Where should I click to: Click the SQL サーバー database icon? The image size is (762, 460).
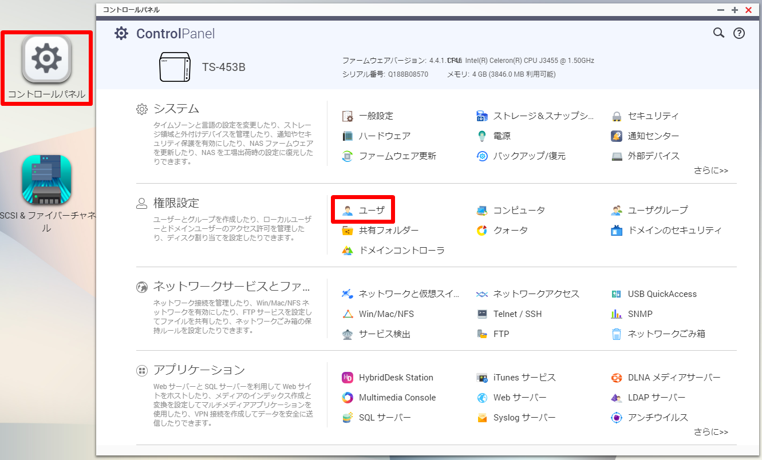348,418
